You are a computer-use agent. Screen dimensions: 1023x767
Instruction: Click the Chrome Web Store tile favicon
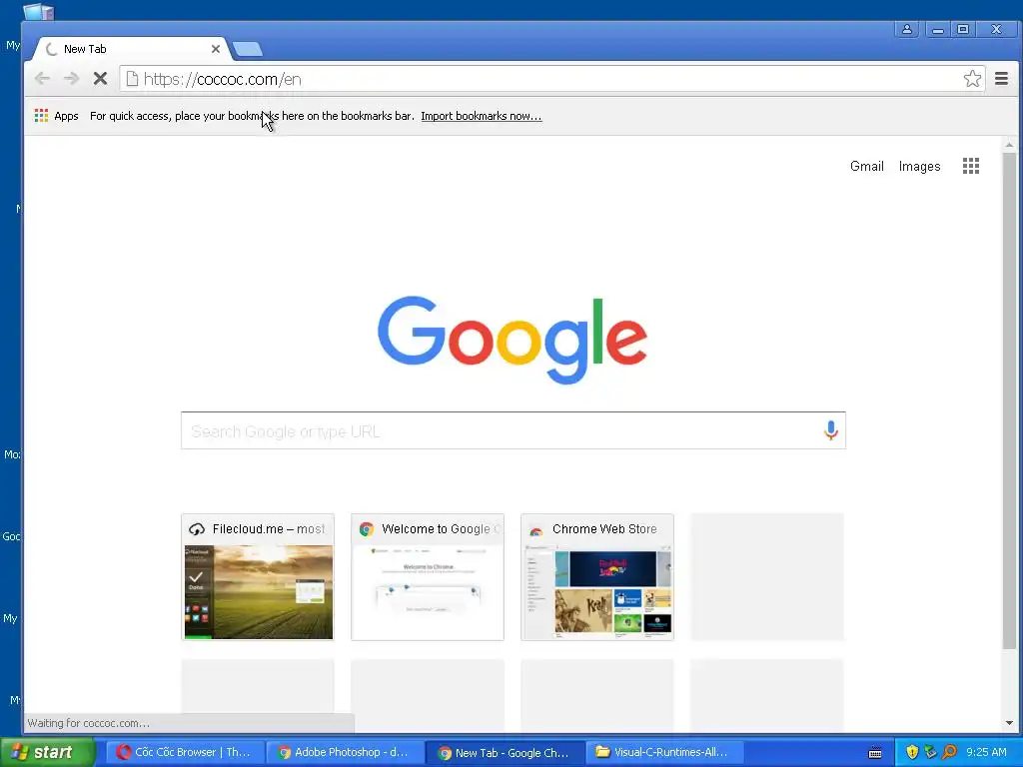click(x=535, y=529)
